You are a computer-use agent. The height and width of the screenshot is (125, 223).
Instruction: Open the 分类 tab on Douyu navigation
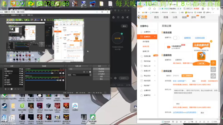(x=175, y=17)
